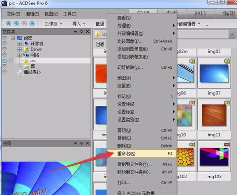The image size is (237, 195).
Task: Pin the 文件夹 folder panel
Action: [x=81, y=31]
